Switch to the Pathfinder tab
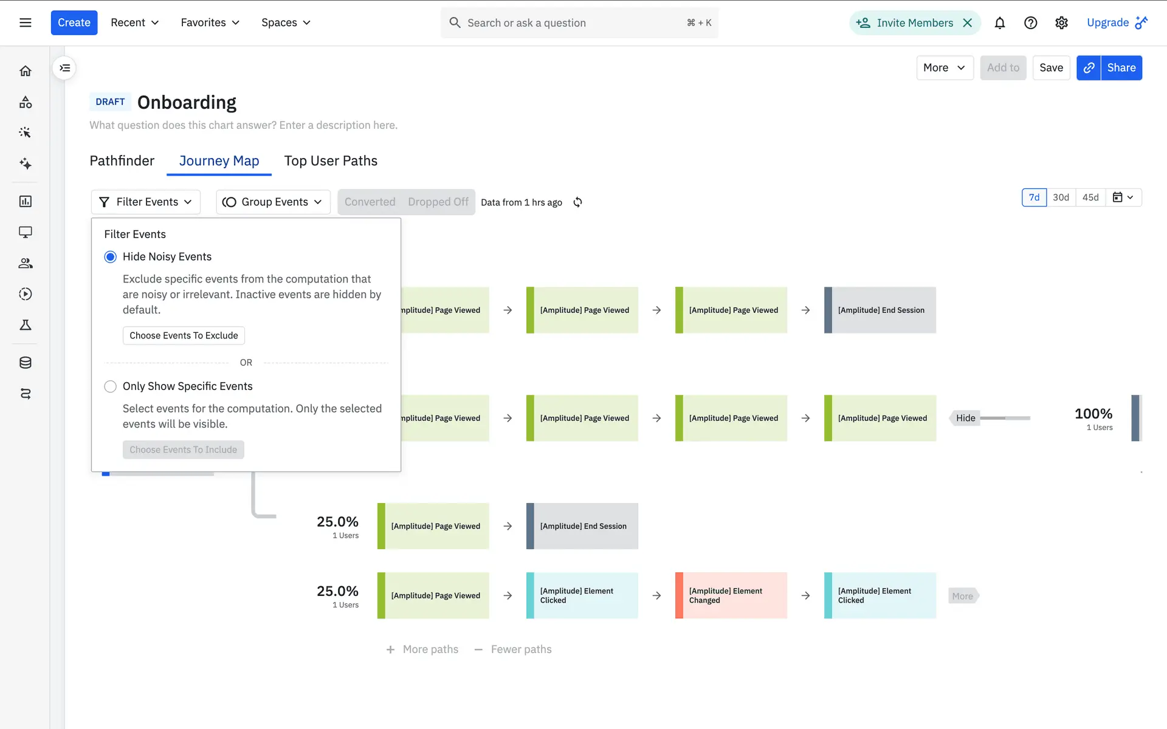The image size is (1167, 729). point(122,161)
